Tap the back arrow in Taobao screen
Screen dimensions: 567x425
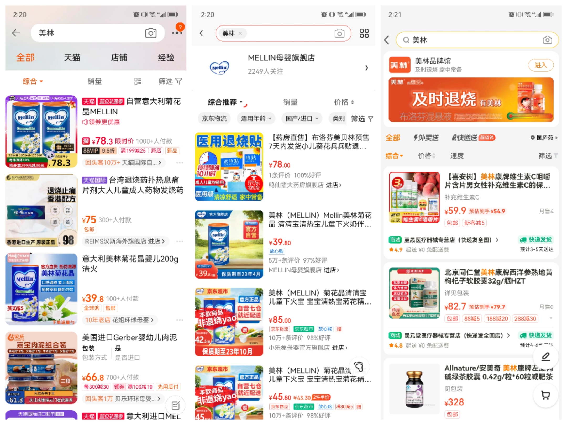16,33
